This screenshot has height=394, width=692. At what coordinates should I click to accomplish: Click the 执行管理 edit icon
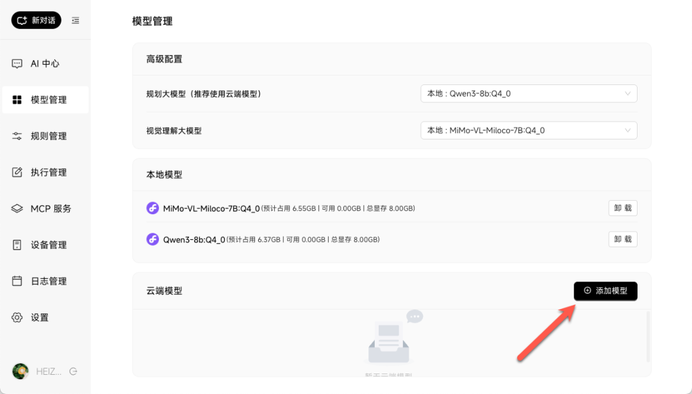(17, 173)
